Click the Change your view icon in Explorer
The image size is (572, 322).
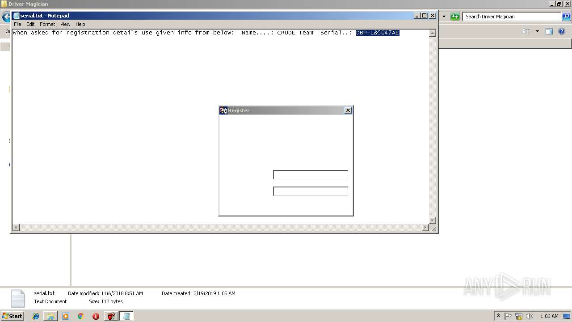pos(526,31)
